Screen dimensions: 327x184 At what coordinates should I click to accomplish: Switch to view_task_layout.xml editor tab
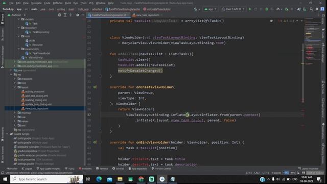(148, 15)
